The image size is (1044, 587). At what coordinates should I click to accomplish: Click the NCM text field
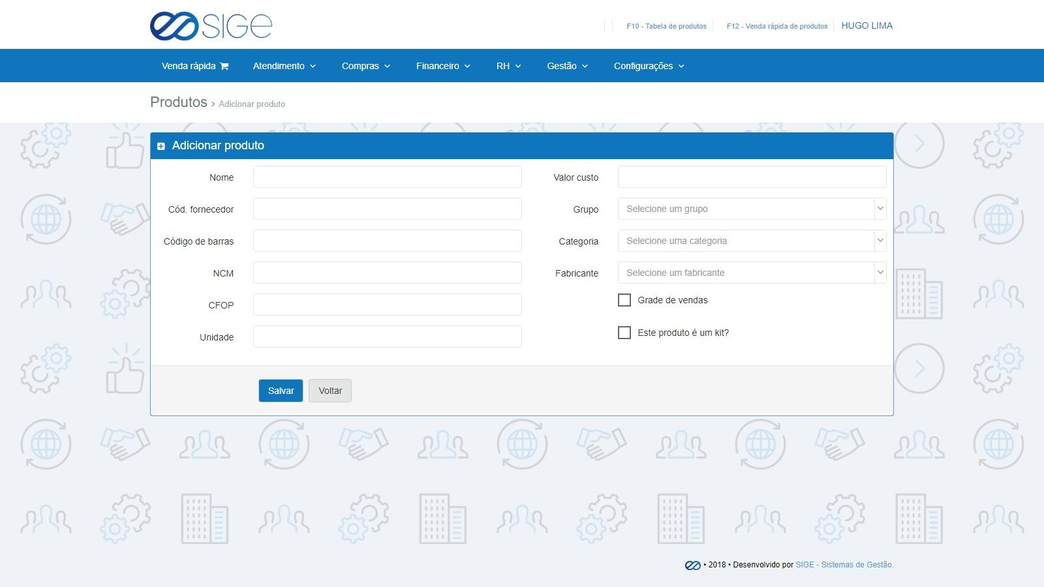(388, 273)
